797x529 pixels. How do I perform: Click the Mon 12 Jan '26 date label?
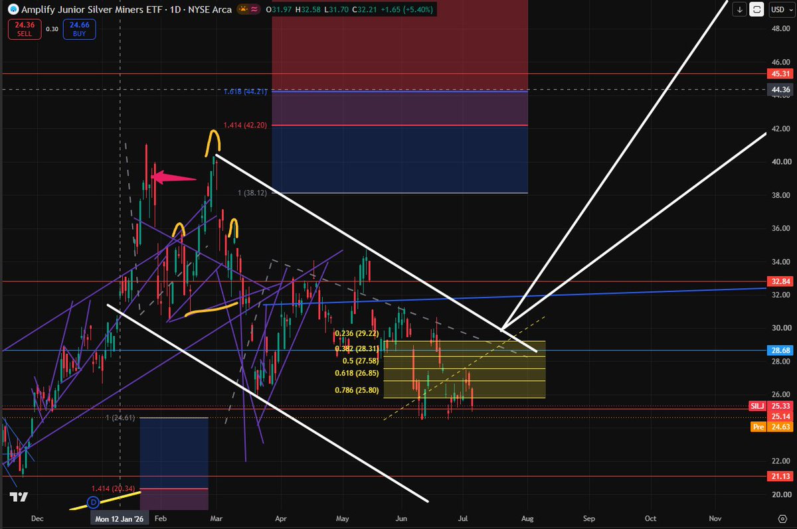[x=120, y=518]
